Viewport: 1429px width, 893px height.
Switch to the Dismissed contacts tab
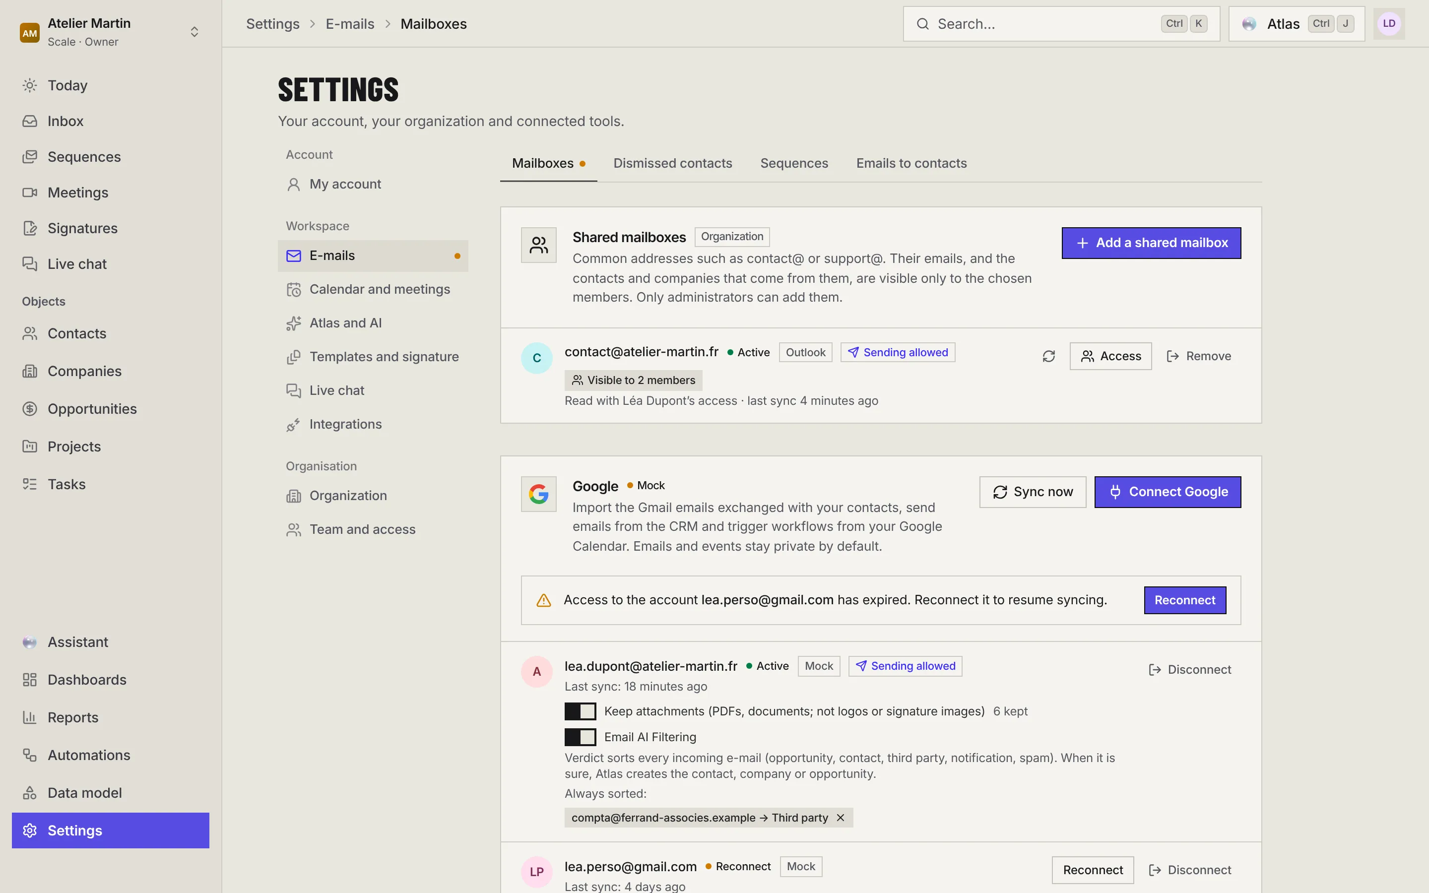(673, 164)
